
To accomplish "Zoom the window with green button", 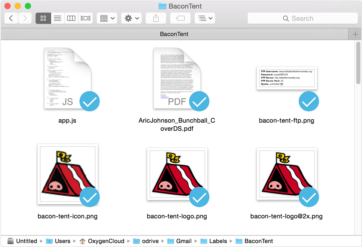I will click(28, 6).
